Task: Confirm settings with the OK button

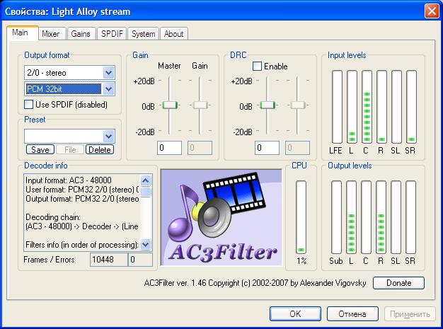Action: click(x=295, y=313)
